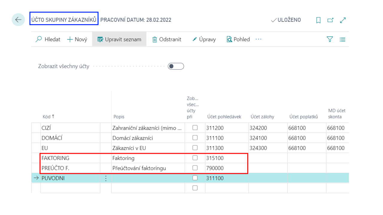Image resolution: width=383 pixels, height=215 pixels.
Task: Click Upravit seznam button
Action: 119,39
